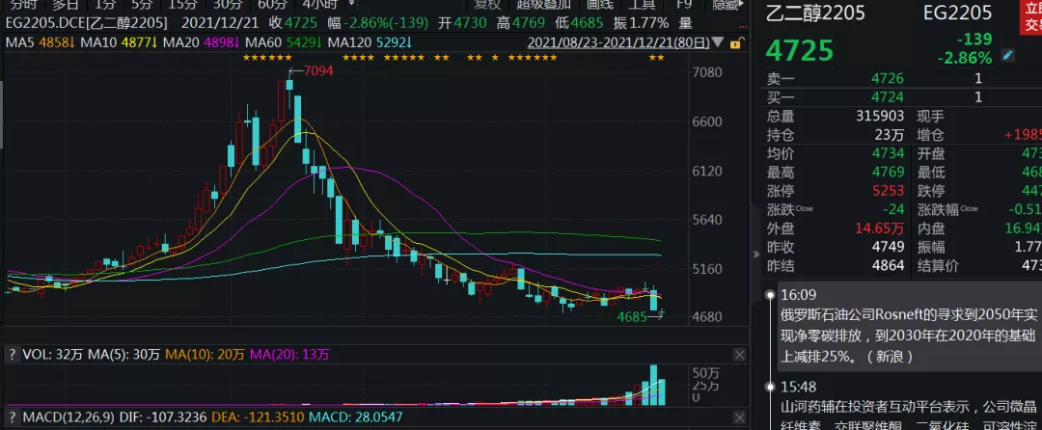Click the EG2205 code in side panel
Viewport: 1042px width, 430px height.
958,13
